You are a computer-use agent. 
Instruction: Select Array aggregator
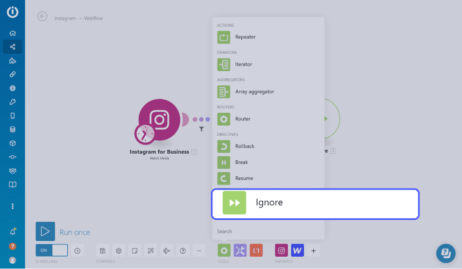click(268, 92)
